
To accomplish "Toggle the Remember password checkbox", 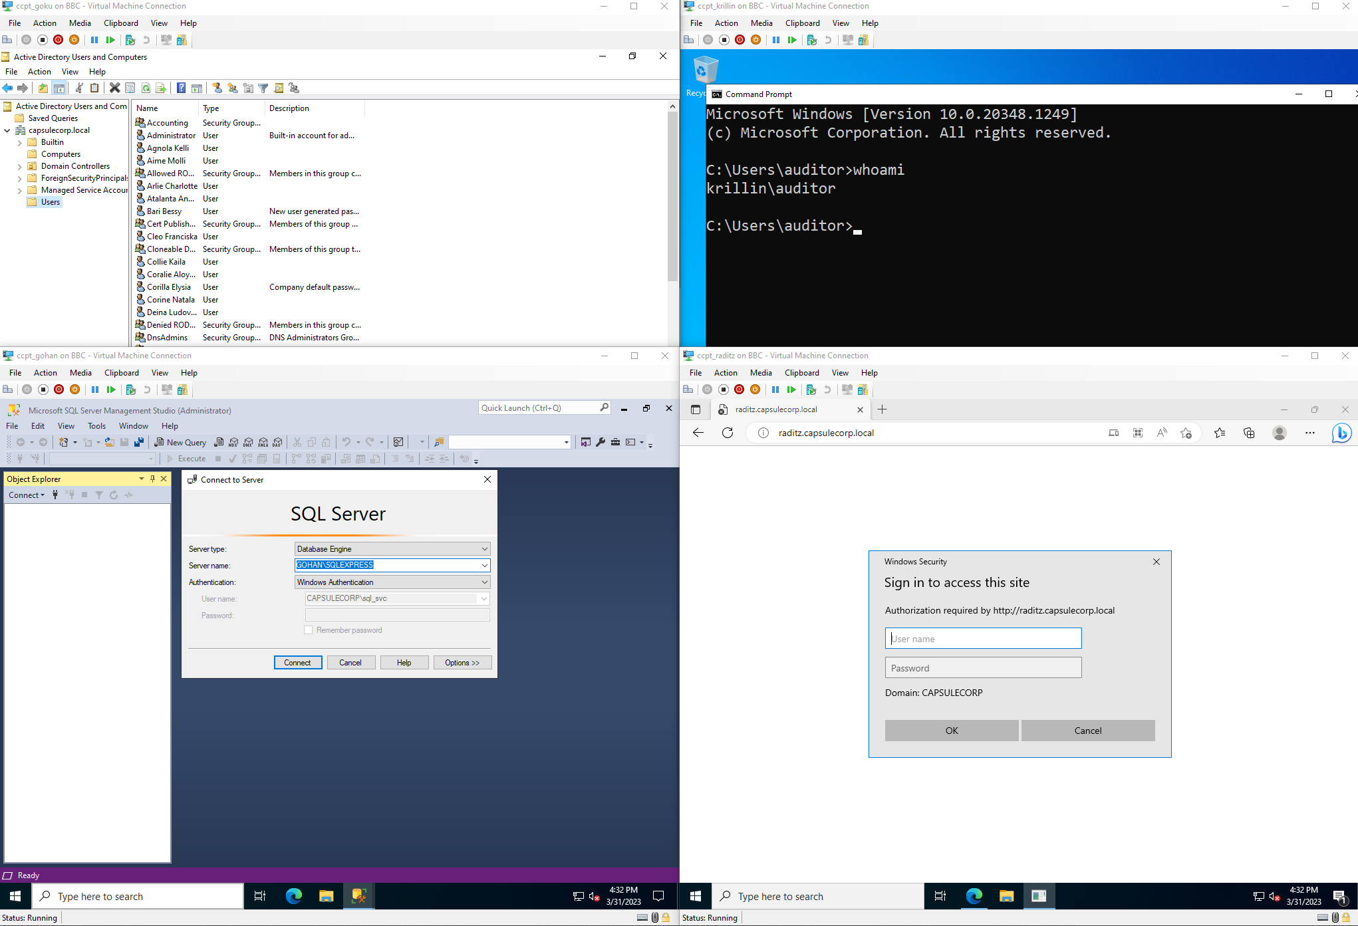I will (309, 630).
